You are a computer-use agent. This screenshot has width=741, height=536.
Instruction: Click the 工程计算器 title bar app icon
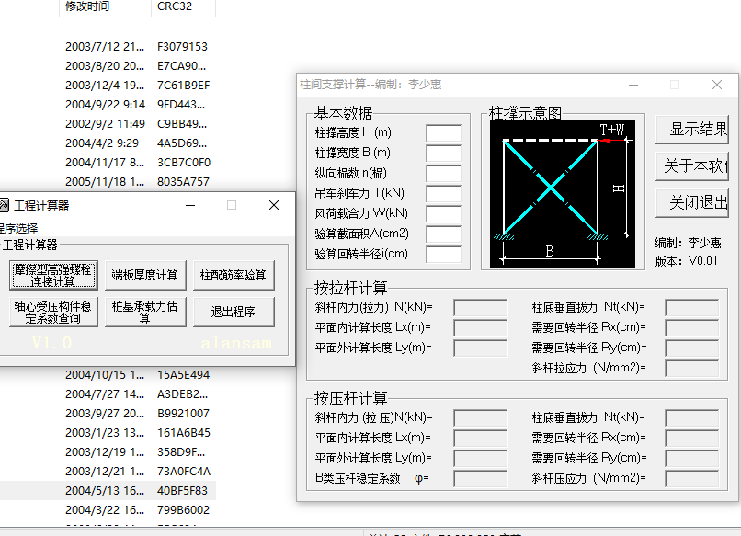point(4,205)
